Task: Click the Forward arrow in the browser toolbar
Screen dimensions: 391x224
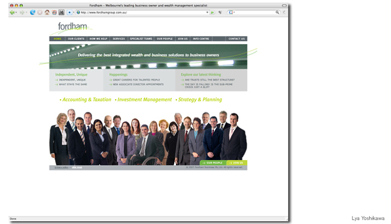Action: coord(22,13)
